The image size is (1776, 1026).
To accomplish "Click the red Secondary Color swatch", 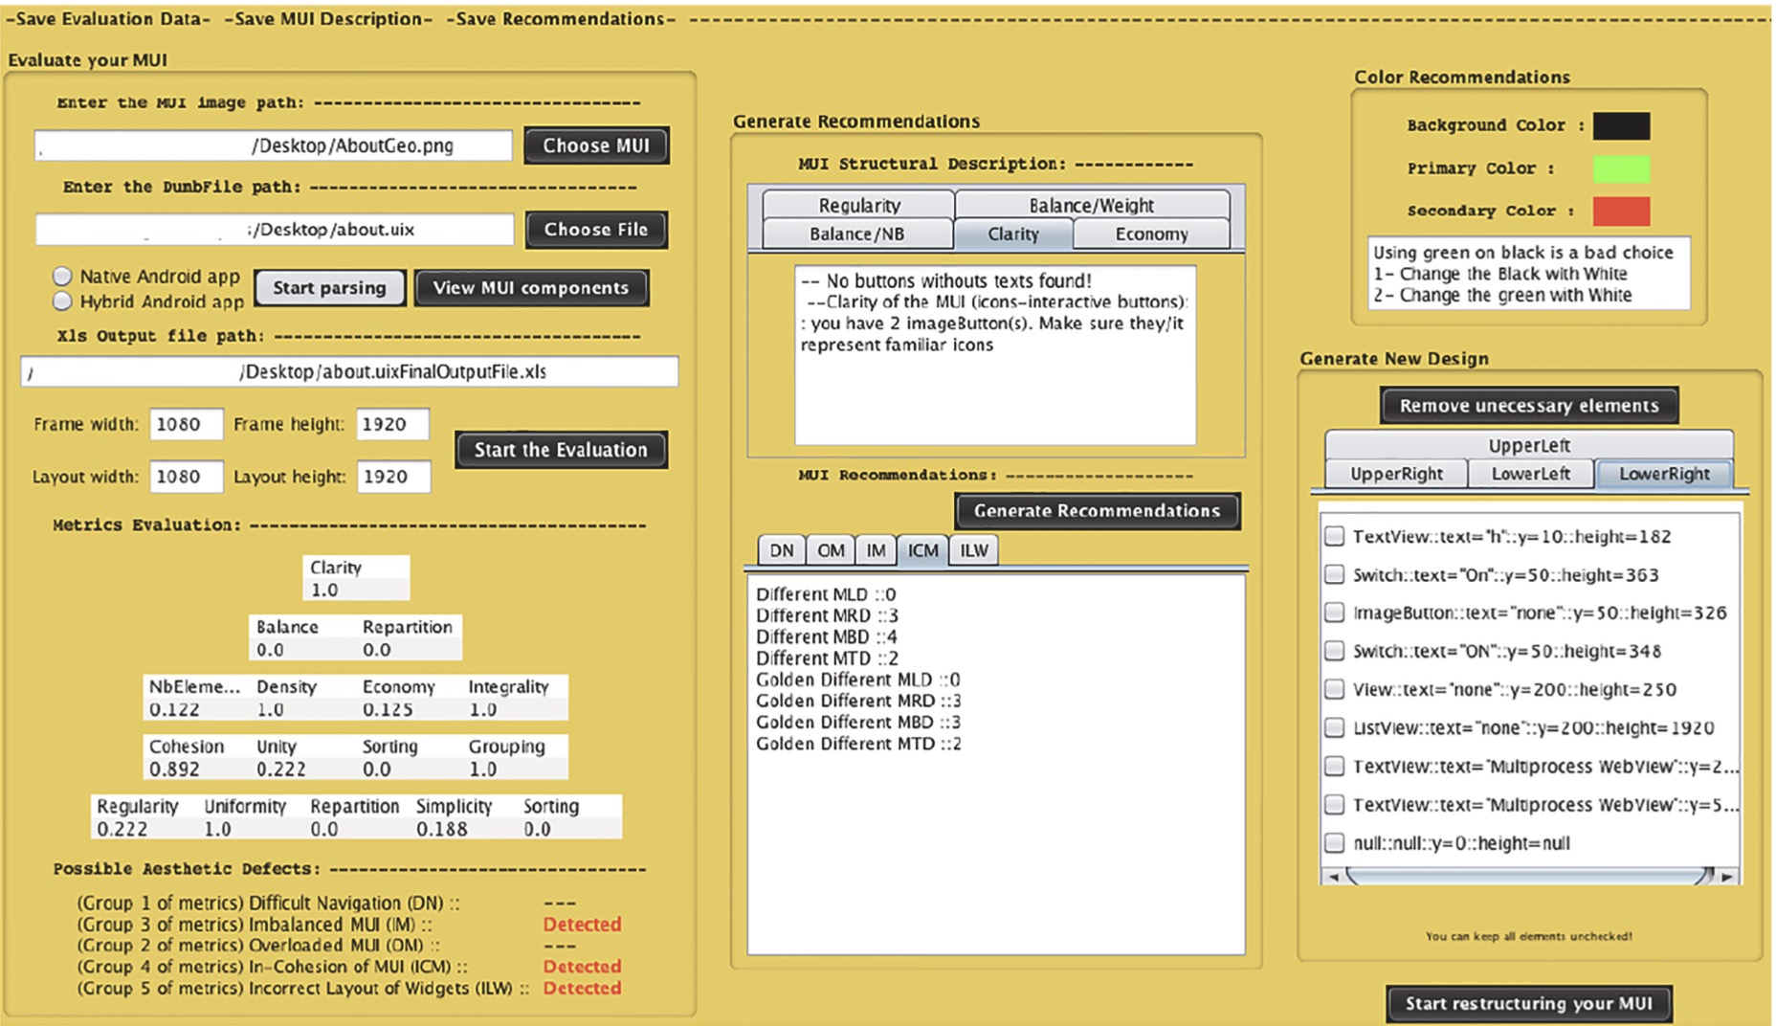I will [x=1621, y=212].
